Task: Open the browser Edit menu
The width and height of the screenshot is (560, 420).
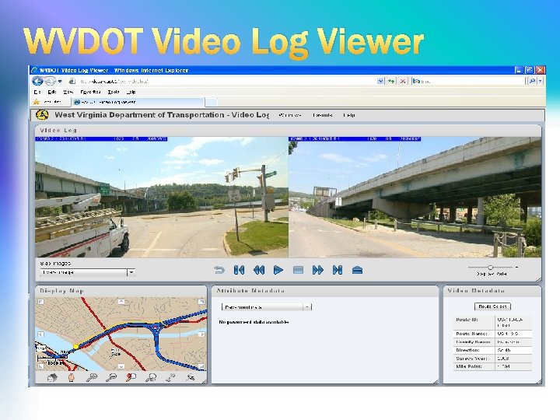Action: 52,92
